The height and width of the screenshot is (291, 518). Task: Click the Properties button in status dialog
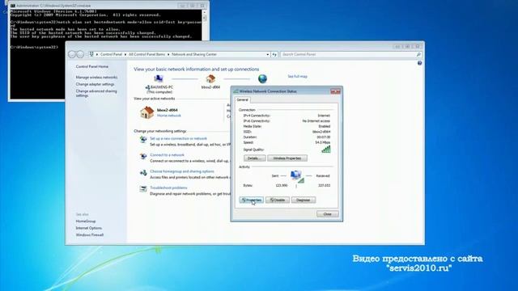(252, 200)
